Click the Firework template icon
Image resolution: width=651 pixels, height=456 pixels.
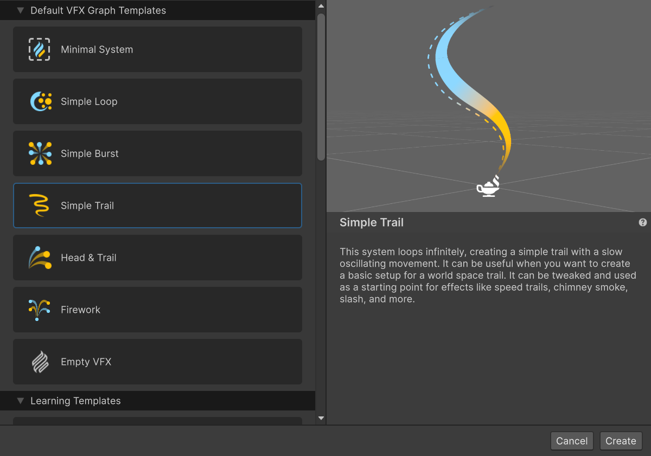[x=39, y=310]
